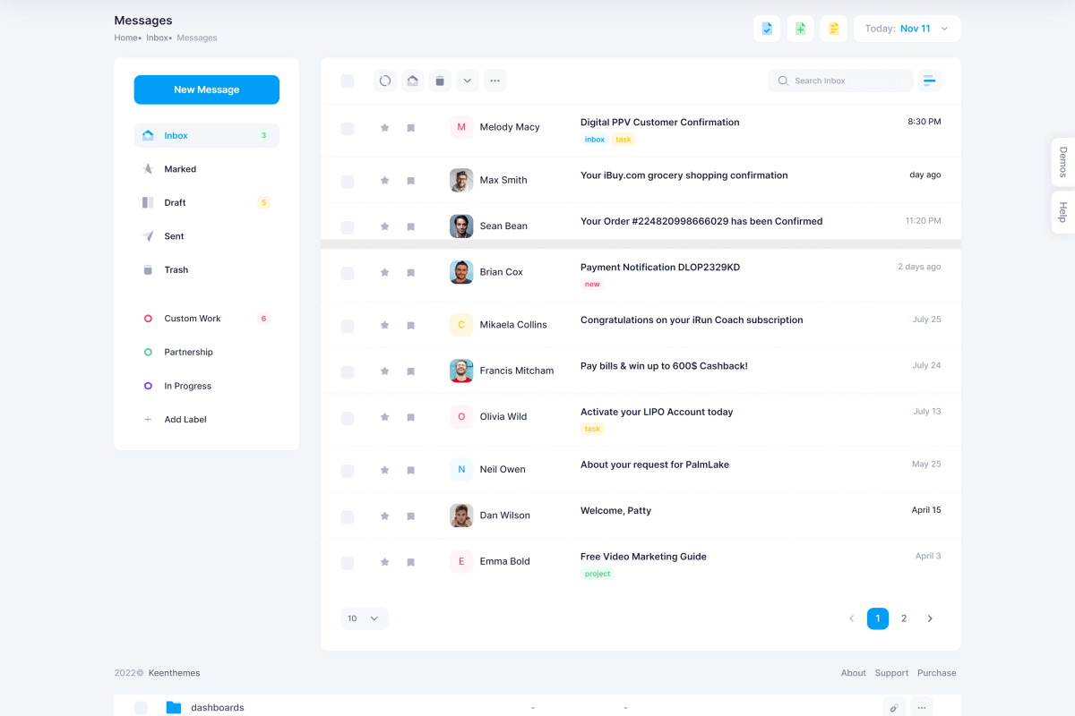Star the Melody Macy message
The image size is (1075, 716).
pos(385,128)
